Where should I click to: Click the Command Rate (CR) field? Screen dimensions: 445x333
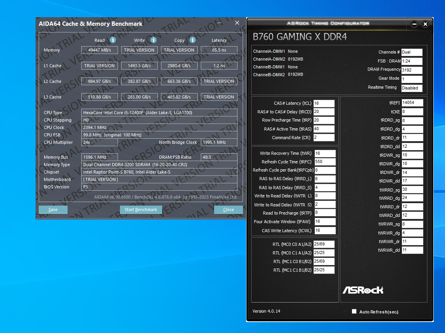[324, 138]
